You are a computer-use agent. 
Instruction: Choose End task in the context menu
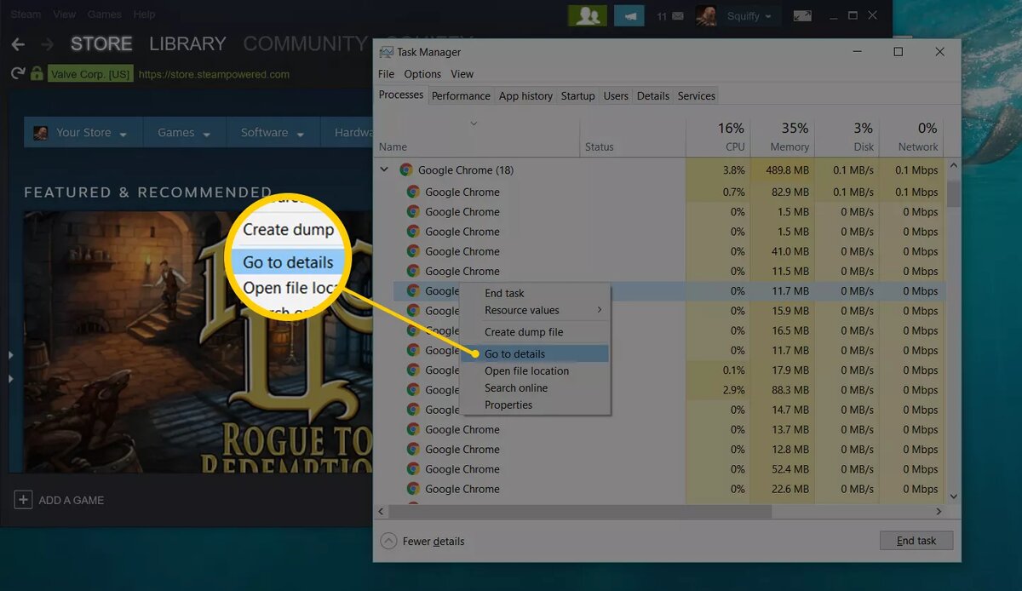pos(535,293)
